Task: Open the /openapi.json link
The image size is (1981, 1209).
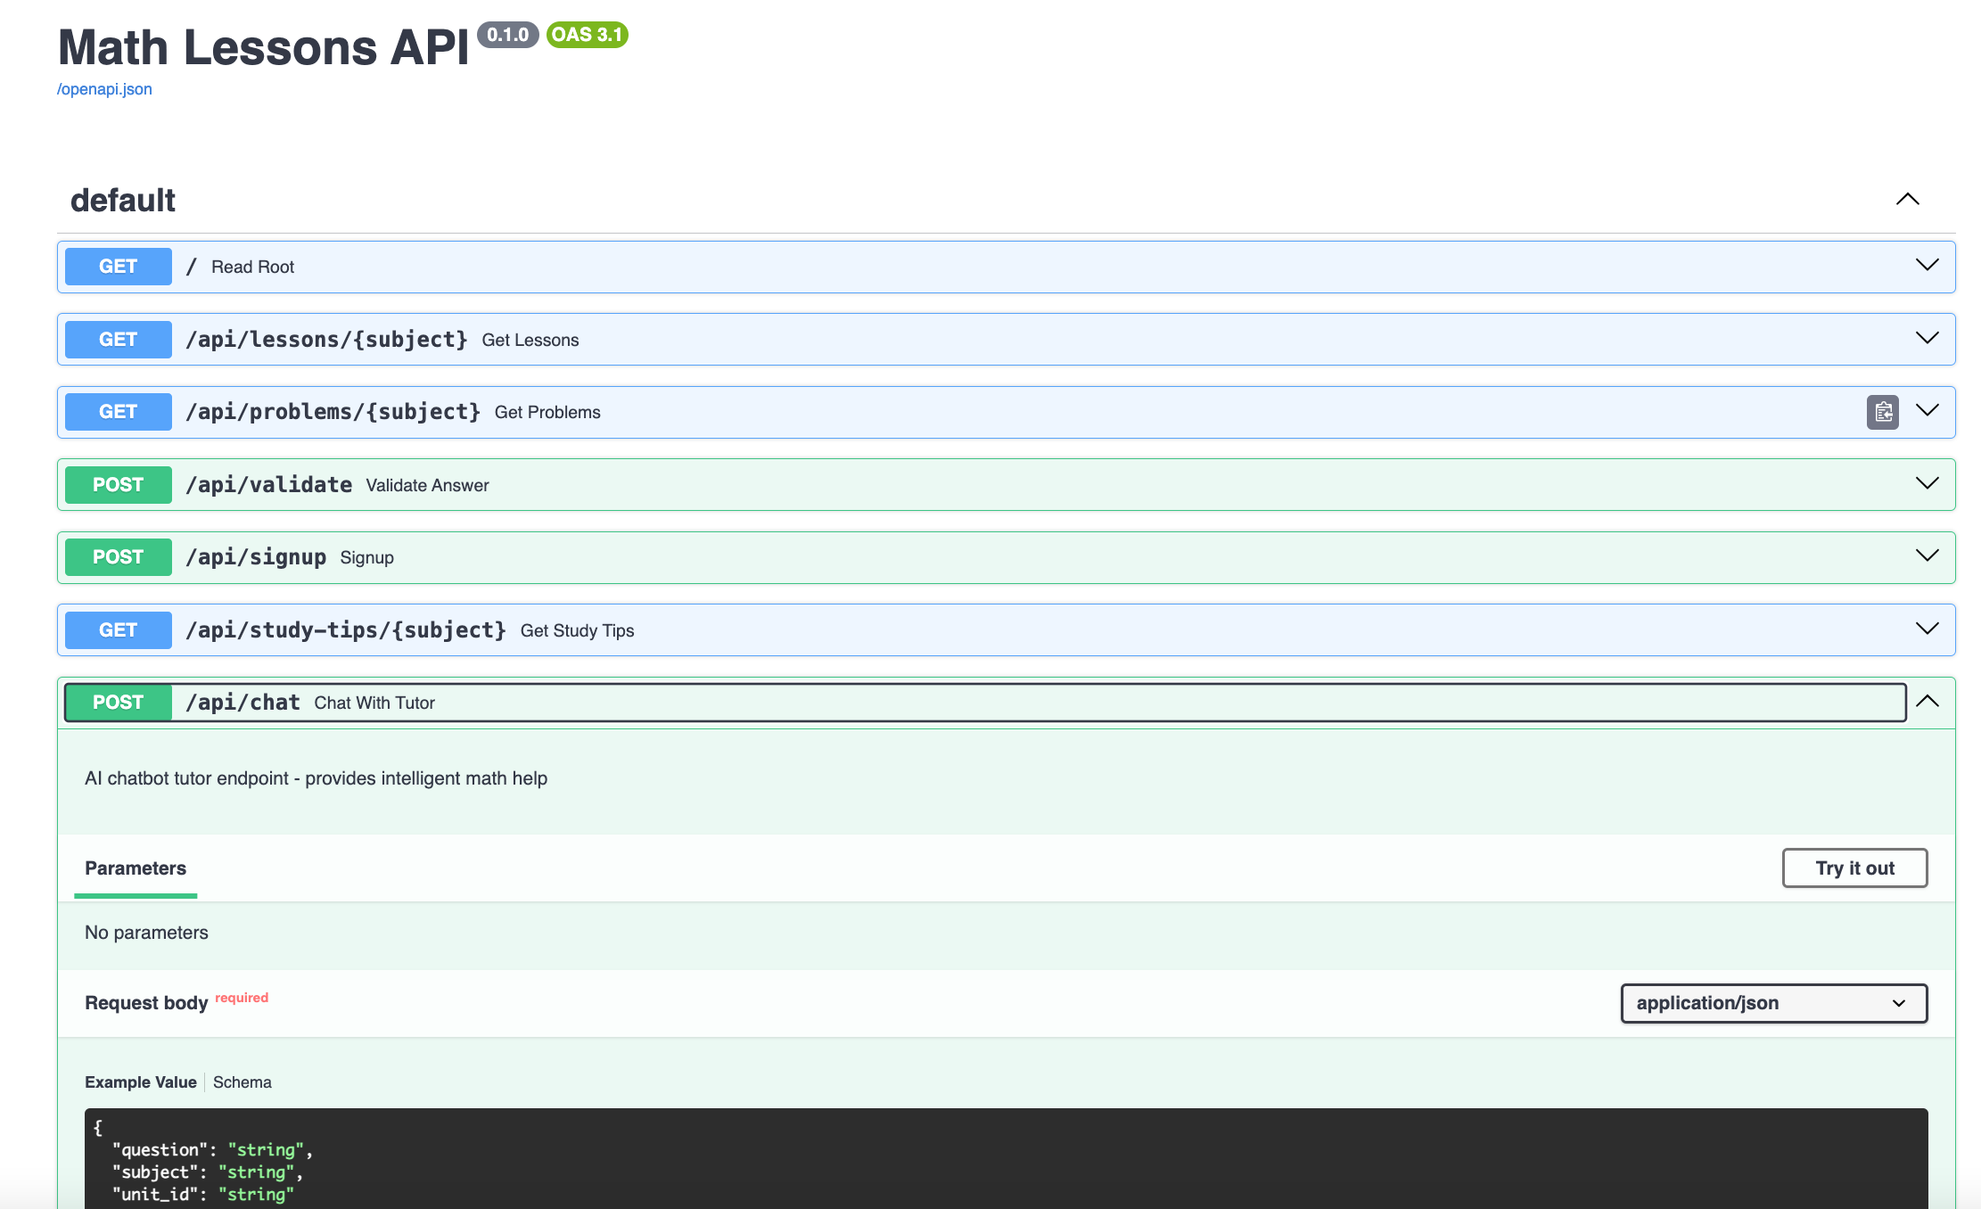Action: [x=104, y=89]
